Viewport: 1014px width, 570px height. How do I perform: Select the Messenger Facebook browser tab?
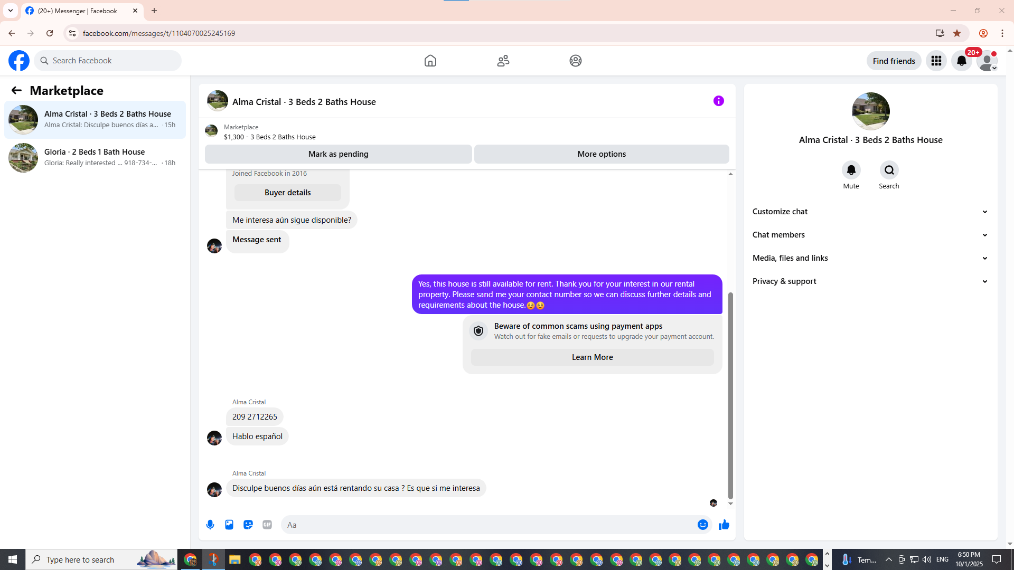[x=82, y=11]
